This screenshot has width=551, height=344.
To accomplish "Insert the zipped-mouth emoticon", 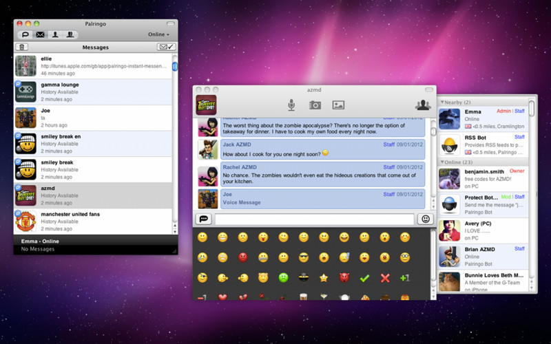I will point(263,257).
